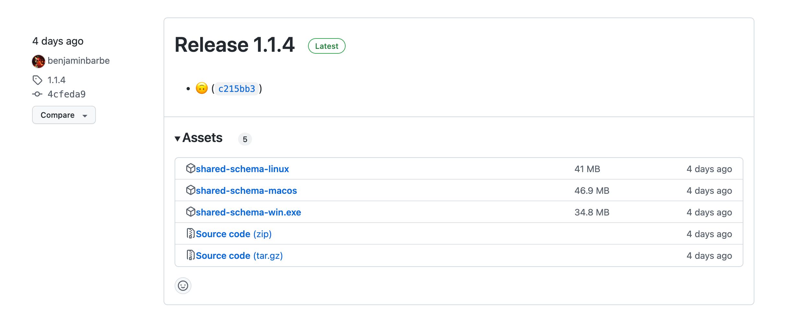
Task: Download shared-schema-macos asset
Action: click(x=246, y=191)
